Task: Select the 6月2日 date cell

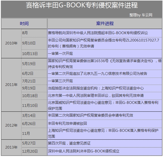Action: click(x=34, y=74)
